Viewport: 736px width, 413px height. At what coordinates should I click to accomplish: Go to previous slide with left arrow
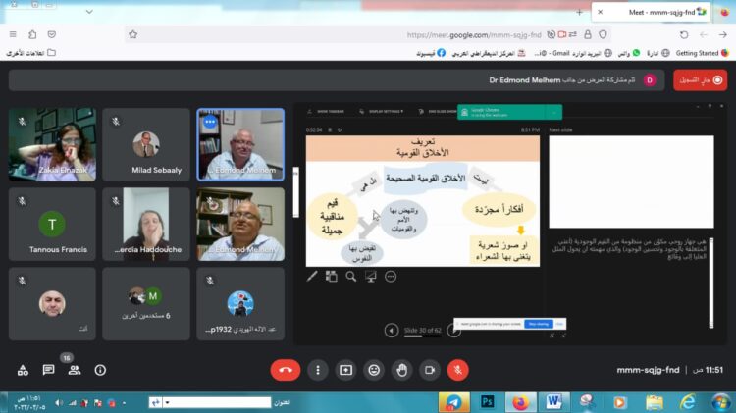click(x=391, y=331)
